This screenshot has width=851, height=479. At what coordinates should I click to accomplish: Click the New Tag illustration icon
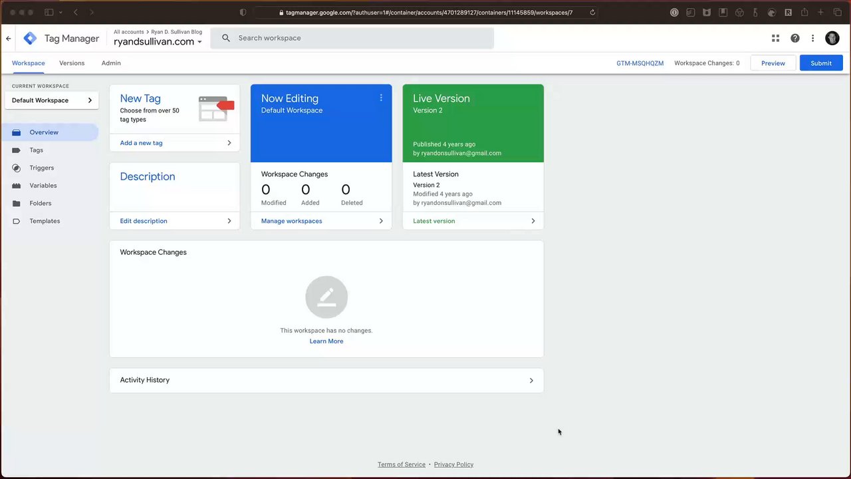coord(216,108)
